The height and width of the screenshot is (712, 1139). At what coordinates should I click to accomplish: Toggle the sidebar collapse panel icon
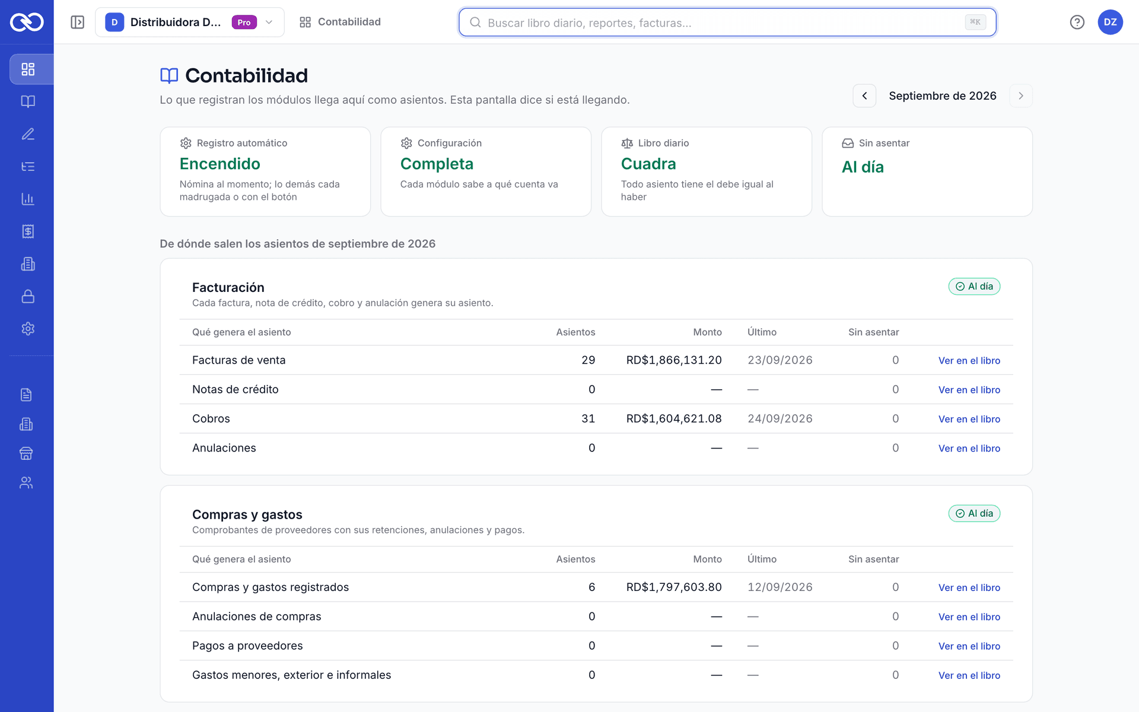[78, 22]
